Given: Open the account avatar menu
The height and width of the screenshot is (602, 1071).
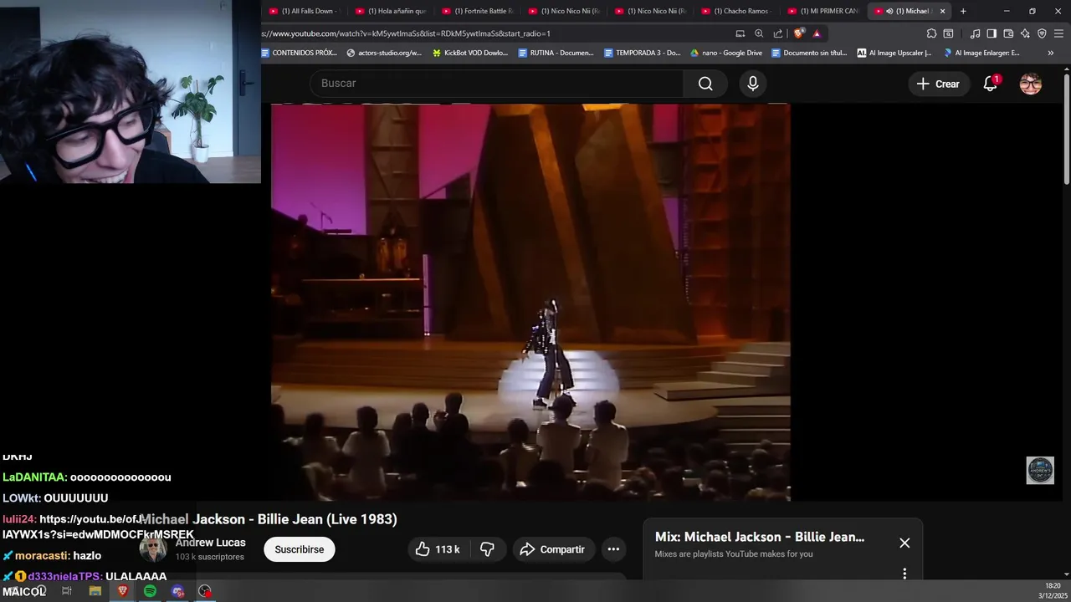Looking at the screenshot, I should [x=1031, y=84].
